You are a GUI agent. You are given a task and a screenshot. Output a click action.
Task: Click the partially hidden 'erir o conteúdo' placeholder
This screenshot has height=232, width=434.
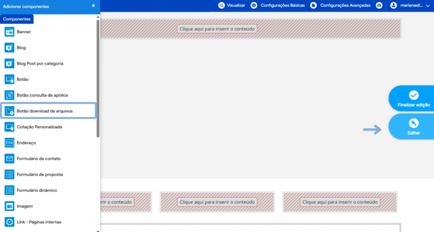click(x=117, y=202)
